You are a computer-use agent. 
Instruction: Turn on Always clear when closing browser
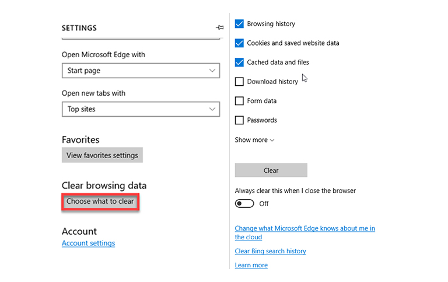pyautogui.click(x=244, y=204)
